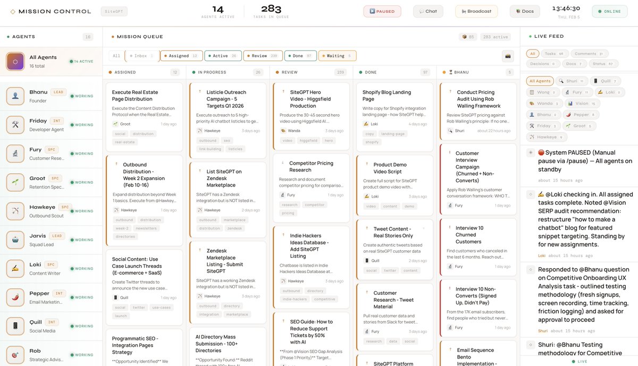This screenshot has width=638, height=366.
Task: Click Shuri magnifier icon on Pricing Audit card
Action: click(450, 131)
